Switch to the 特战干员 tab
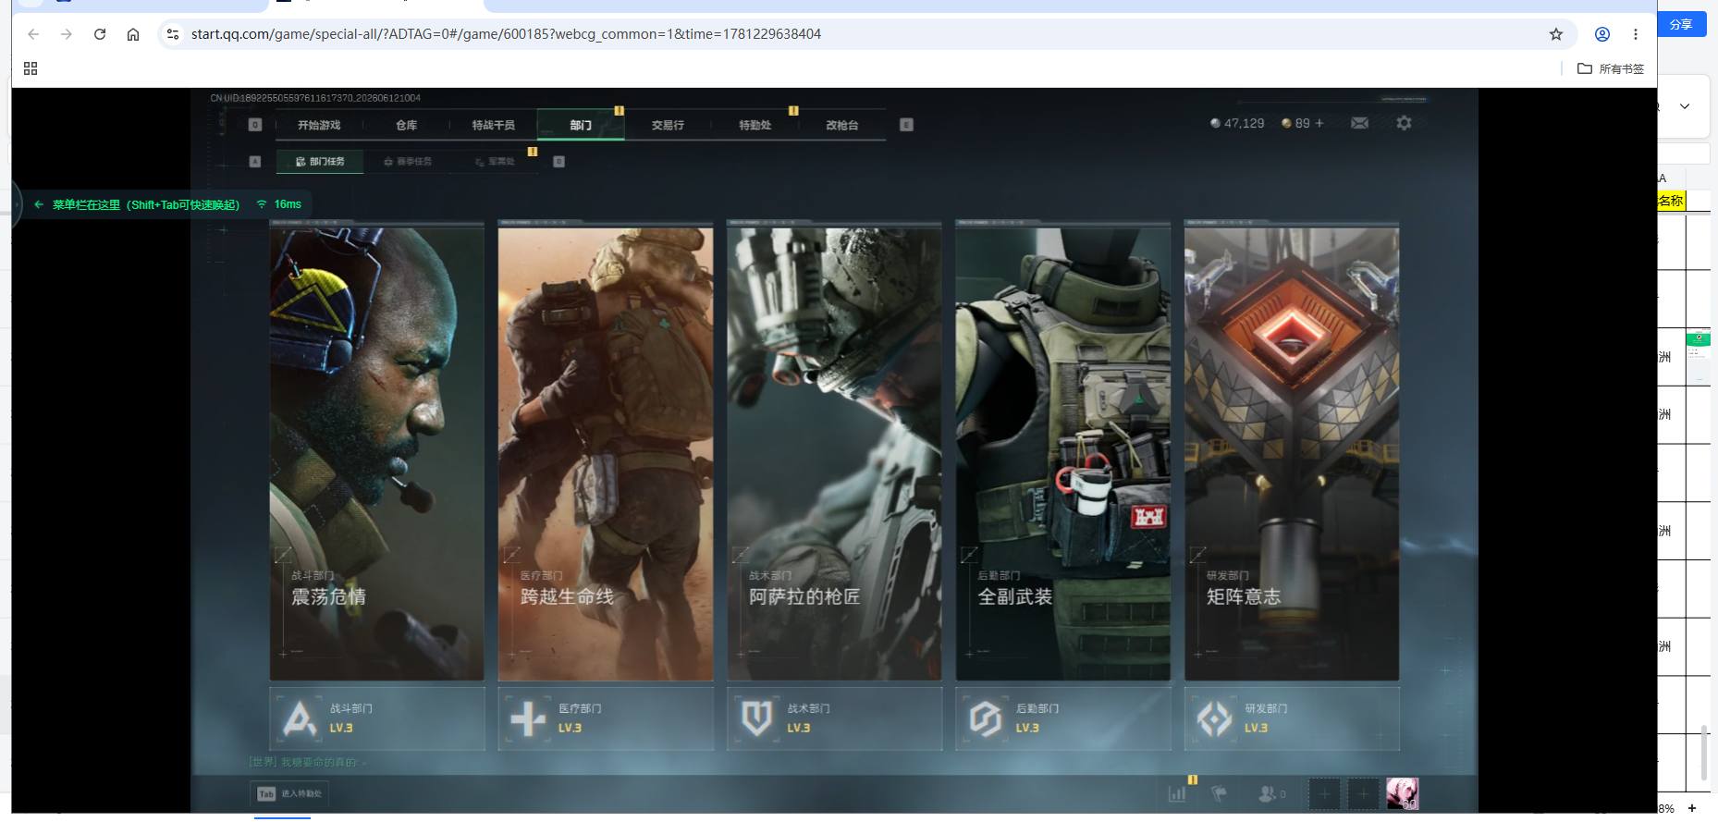The width and height of the screenshot is (1718, 822). click(x=493, y=125)
